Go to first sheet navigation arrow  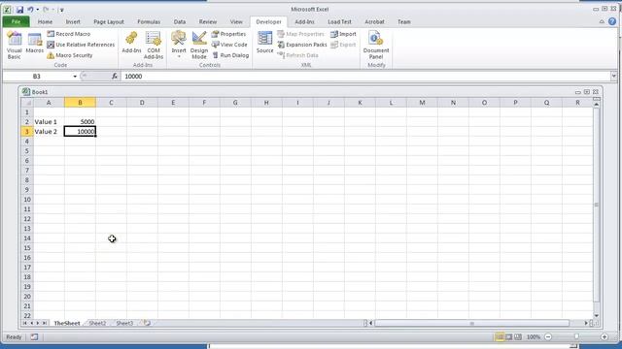(24, 323)
